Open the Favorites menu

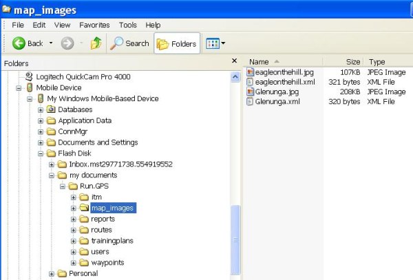pos(94,25)
